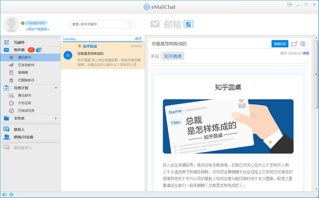Click the 知乎圆桌 heading in email body
This screenshot has height=198, width=319.
point(228,88)
